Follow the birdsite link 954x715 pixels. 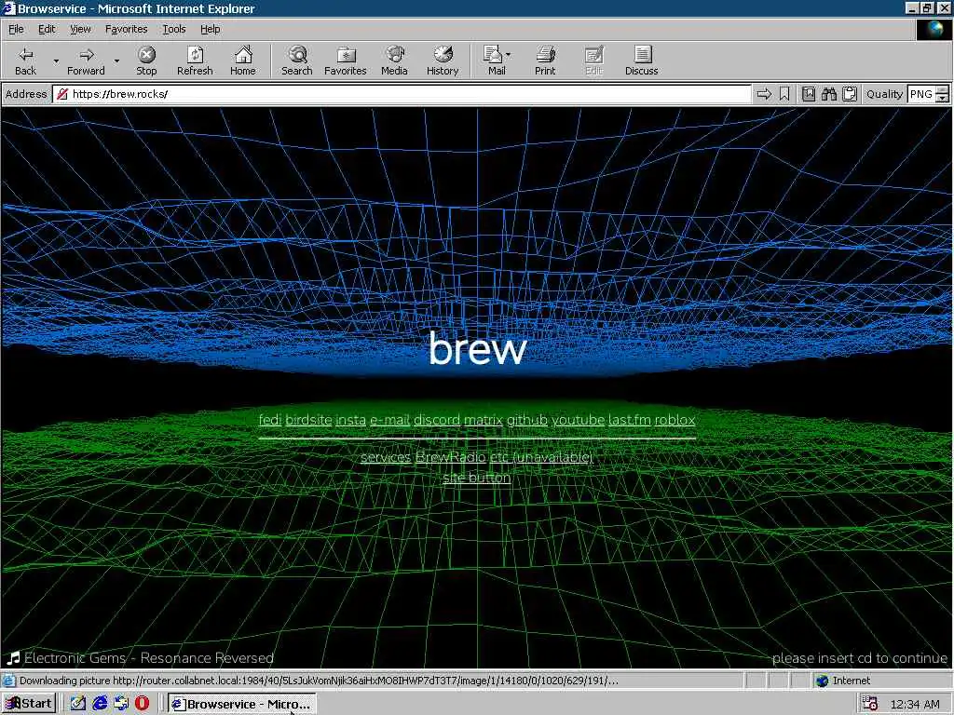pos(308,420)
